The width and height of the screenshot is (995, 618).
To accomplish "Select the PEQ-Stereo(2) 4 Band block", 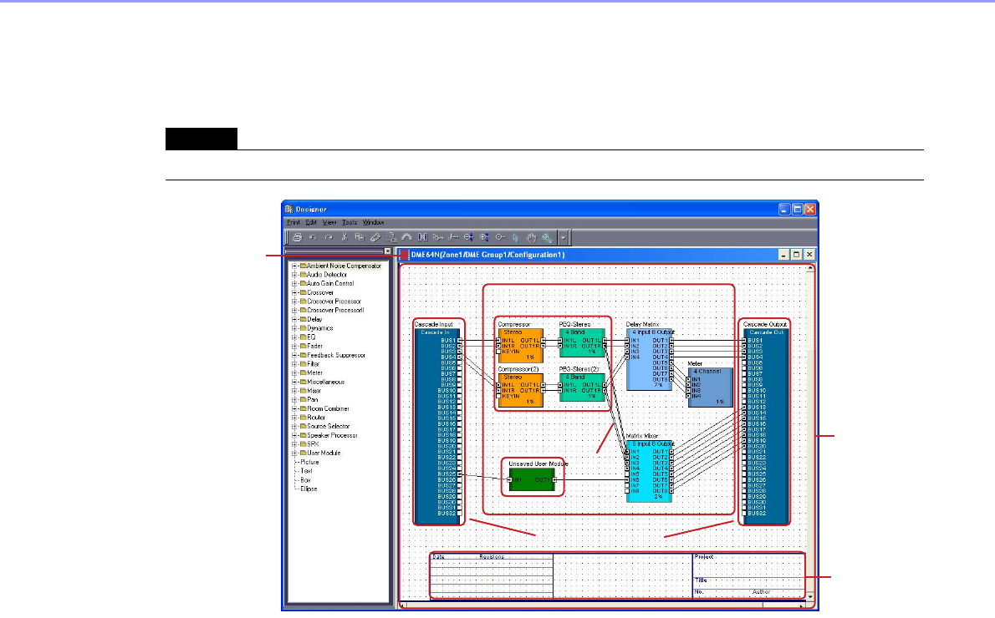I will (583, 388).
